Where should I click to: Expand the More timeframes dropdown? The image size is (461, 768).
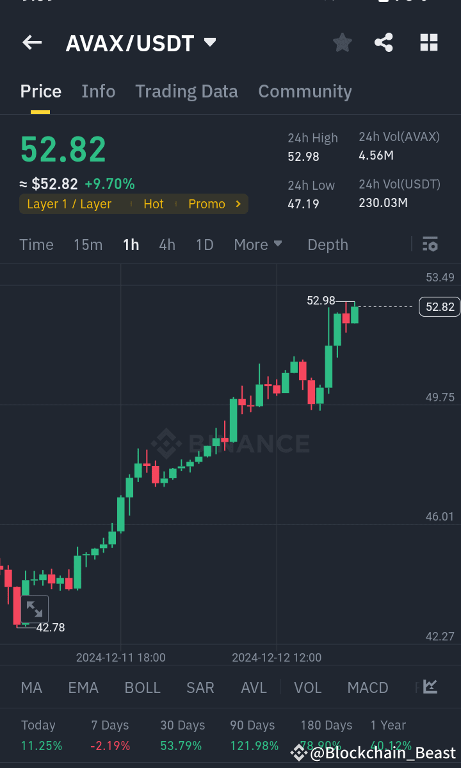coord(257,244)
